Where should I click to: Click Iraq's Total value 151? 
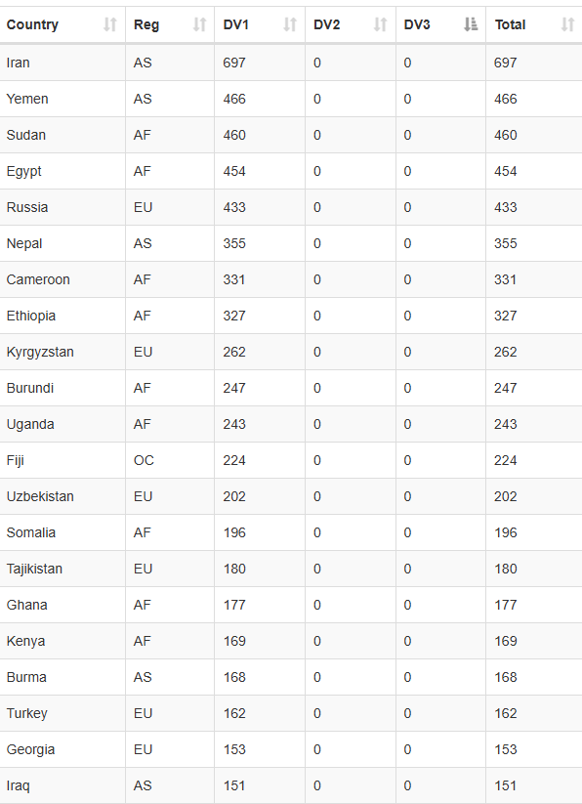tap(505, 785)
